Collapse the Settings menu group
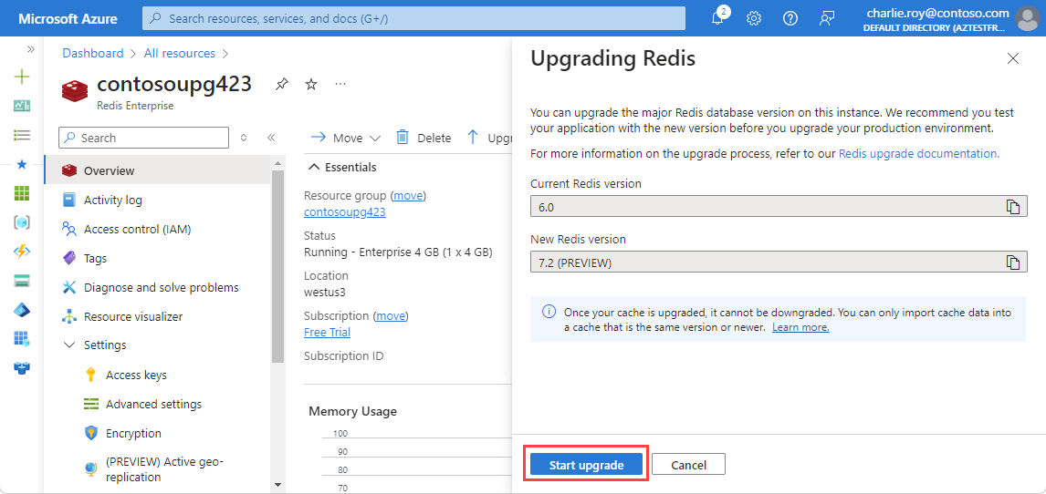Viewport: 1046px width, 494px height. point(69,345)
